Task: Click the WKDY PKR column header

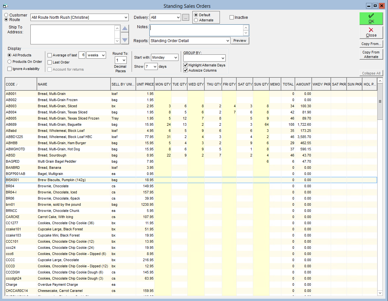Action: point(321,84)
